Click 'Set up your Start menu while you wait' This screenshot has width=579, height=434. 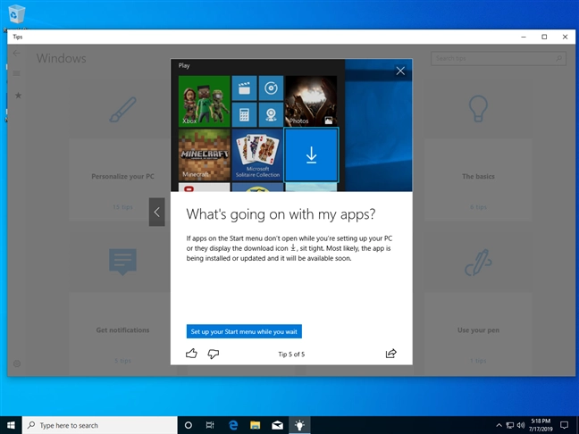(244, 331)
